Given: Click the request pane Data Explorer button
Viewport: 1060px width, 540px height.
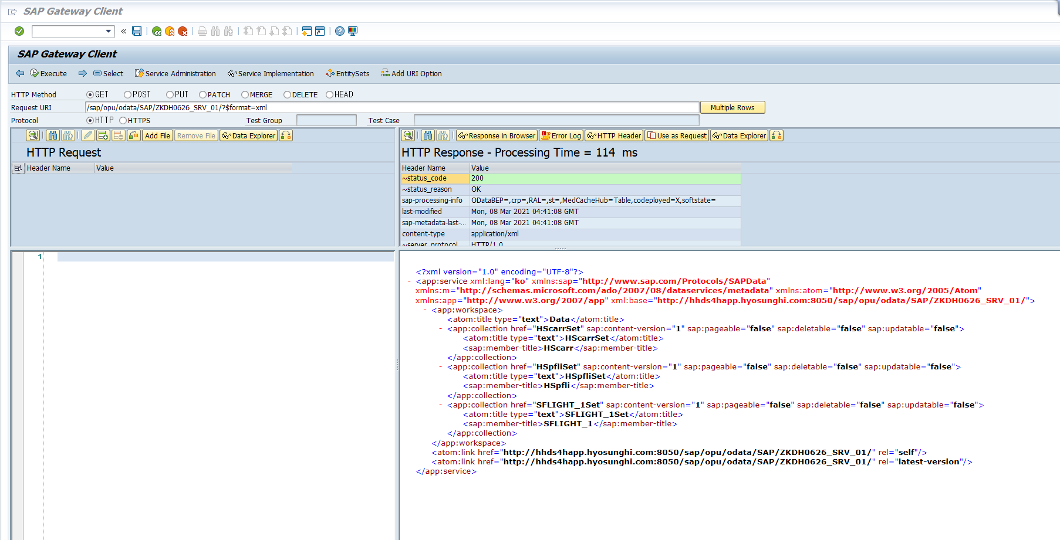Looking at the screenshot, I should [249, 135].
